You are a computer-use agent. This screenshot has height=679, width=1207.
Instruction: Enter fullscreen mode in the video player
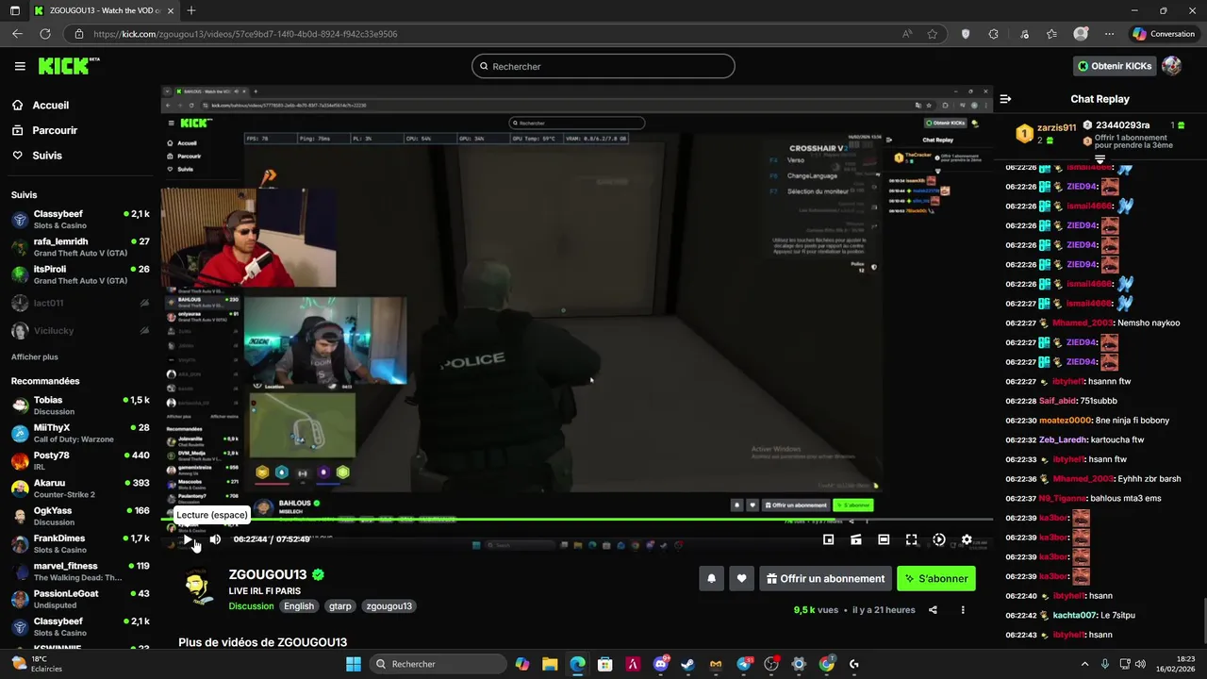coord(911,539)
